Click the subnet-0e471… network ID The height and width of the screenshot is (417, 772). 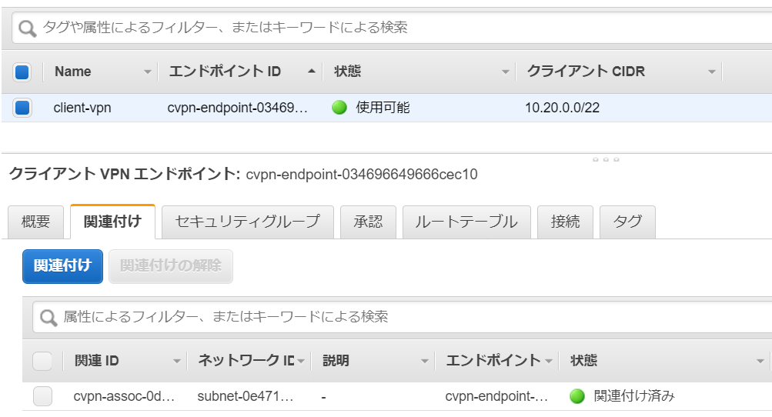pyautogui.click(x=246, y=396)
